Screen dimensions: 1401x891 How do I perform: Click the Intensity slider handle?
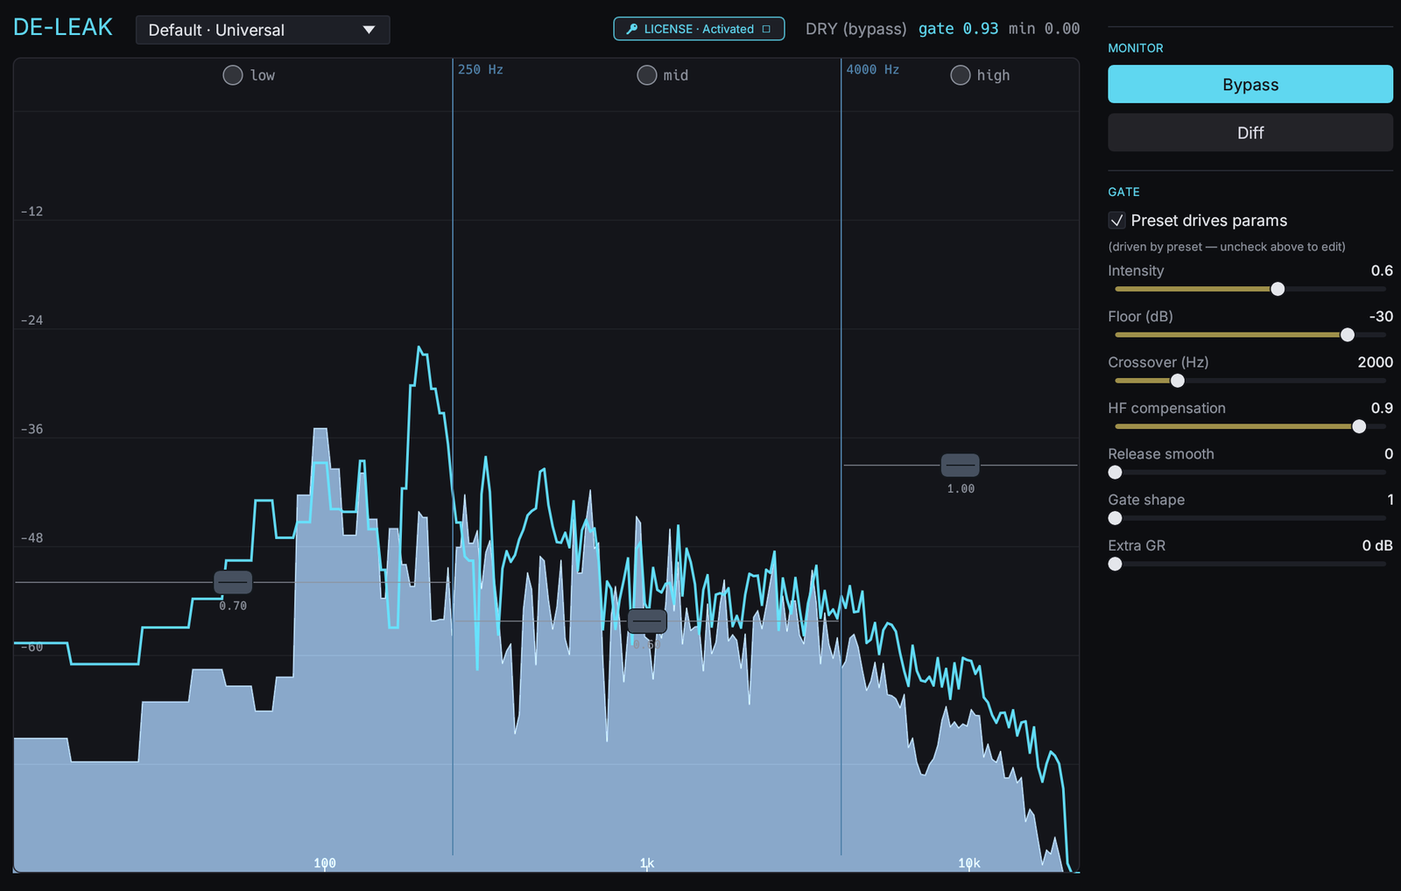coord(1278,289)
